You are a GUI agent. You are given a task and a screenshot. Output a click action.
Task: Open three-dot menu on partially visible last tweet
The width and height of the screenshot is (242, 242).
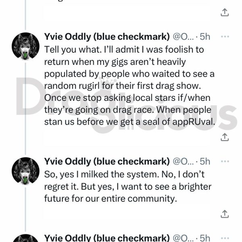click(225, 238)
